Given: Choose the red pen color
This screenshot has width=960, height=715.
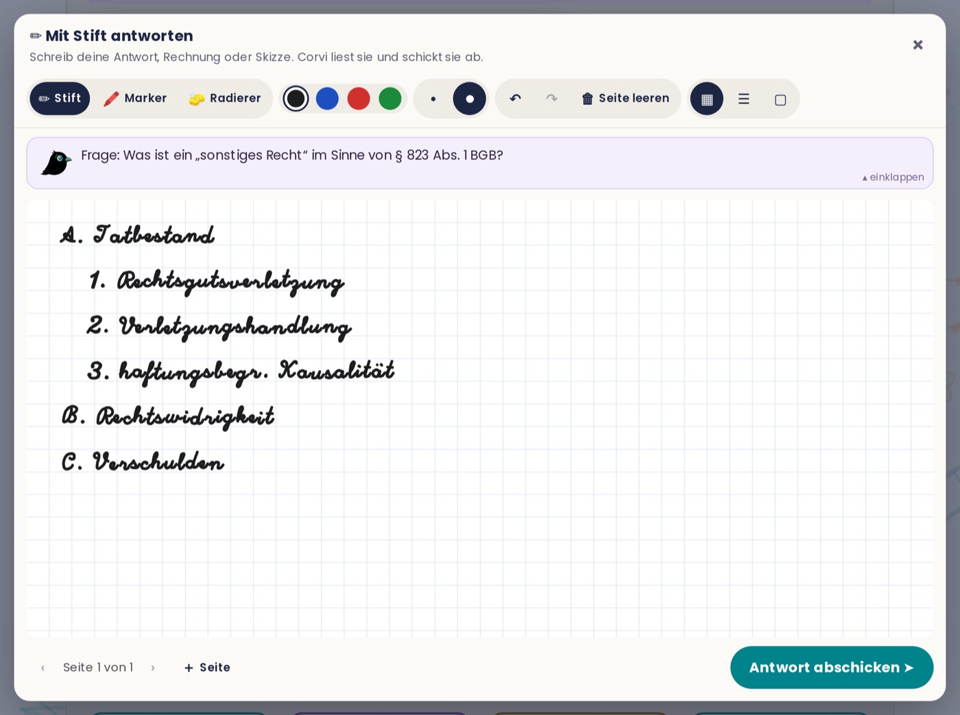Looking at the screenshot, I should pyautogui.click(x=359, y=99).
